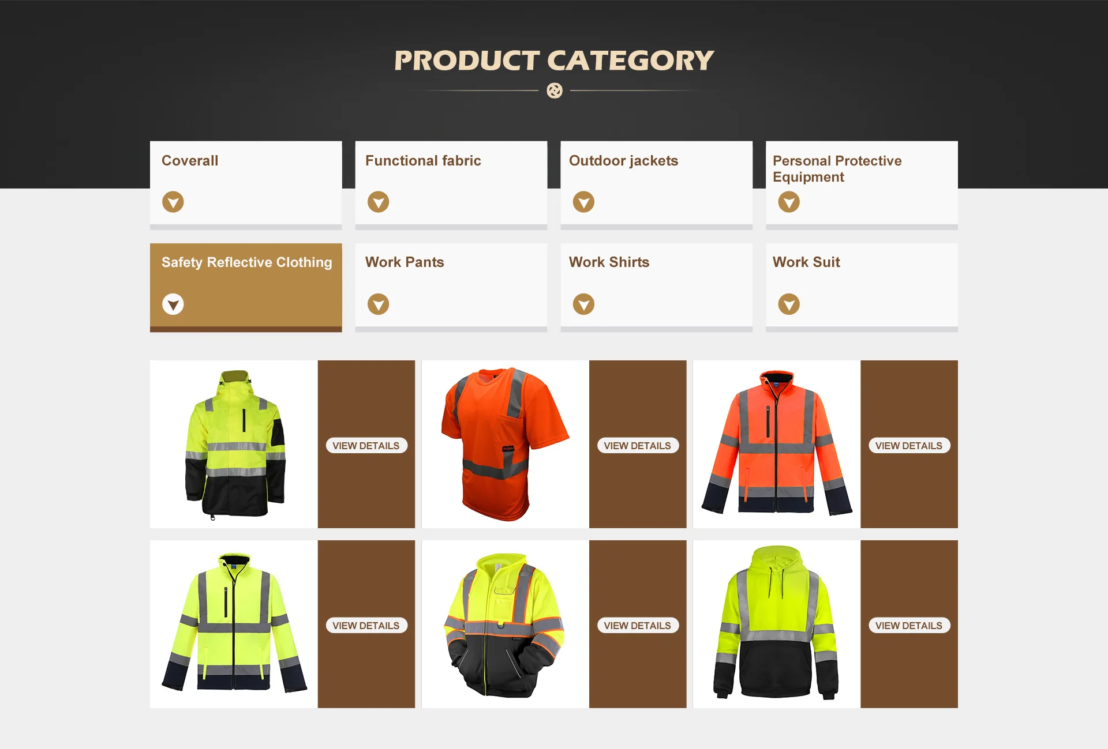Select the Outdoor jackets category label

(623, 161)
